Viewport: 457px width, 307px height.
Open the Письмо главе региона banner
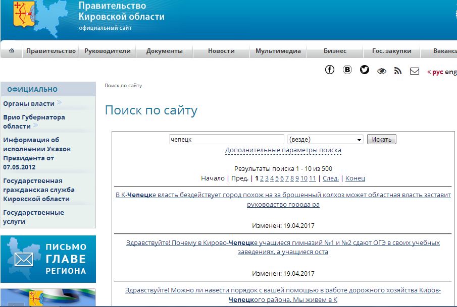point(48,259)
